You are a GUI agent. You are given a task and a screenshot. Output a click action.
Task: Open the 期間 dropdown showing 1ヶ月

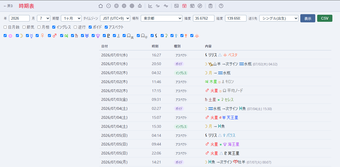point(71,18)
